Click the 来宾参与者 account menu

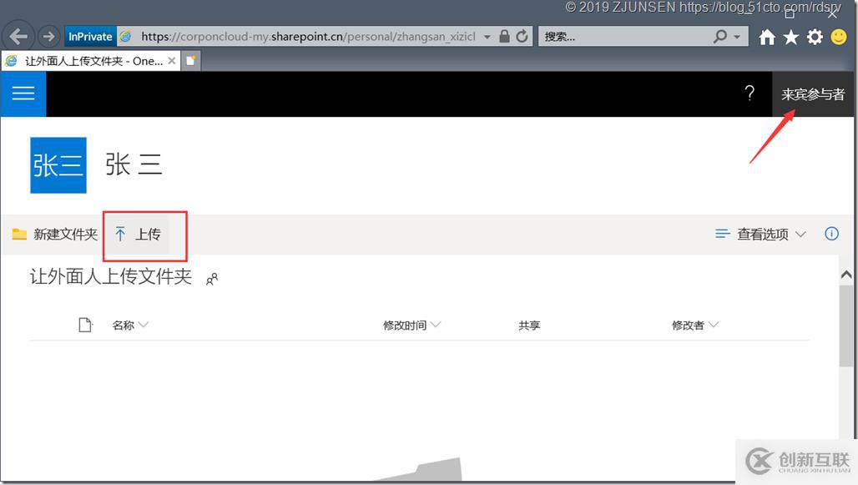tap(813, 94)
